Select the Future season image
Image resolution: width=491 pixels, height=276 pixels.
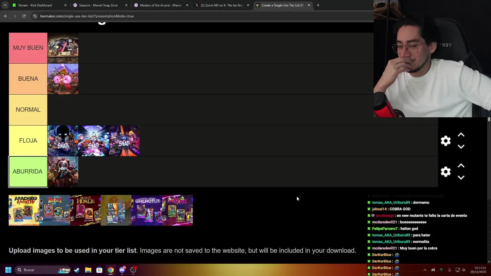tap(178, 210)
